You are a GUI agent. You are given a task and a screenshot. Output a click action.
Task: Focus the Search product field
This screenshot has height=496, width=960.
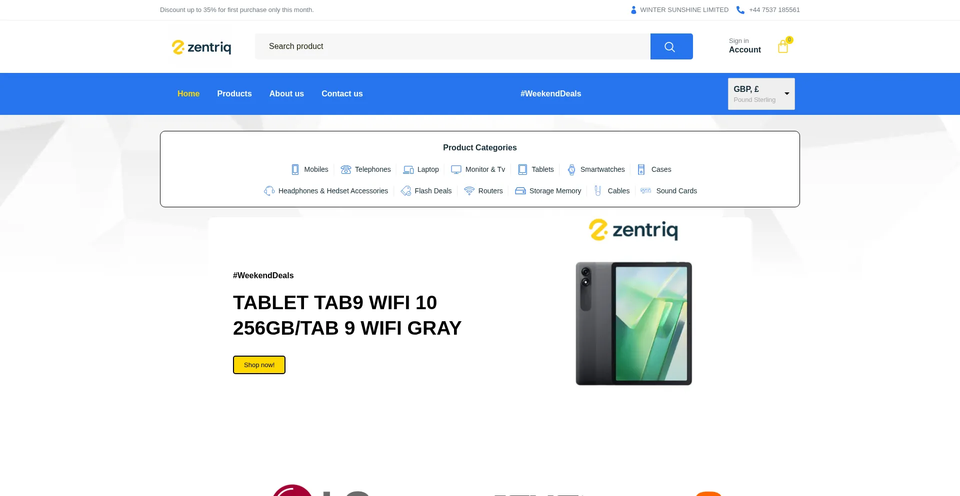coord(452,46)
